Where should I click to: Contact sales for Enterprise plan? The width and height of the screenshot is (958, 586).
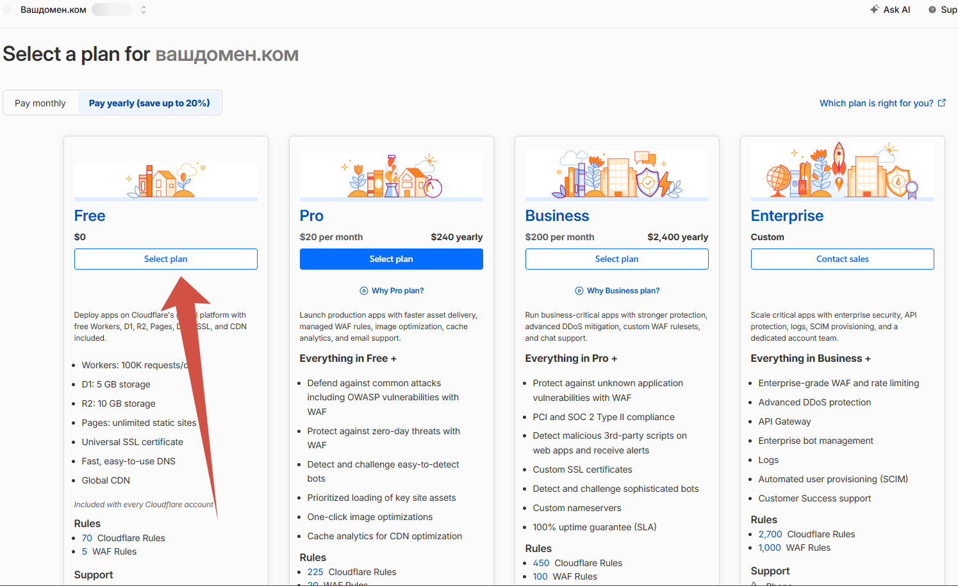point(843,259)
